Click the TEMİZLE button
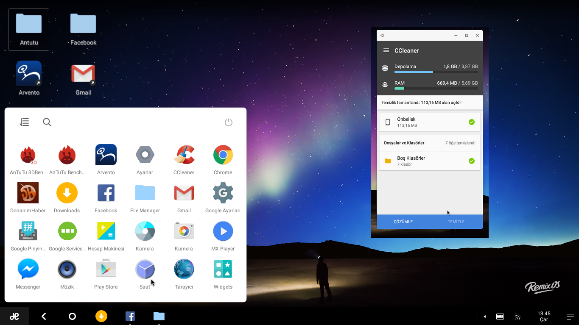This screenshot has height=325, width=579. [x=456, y=222]
